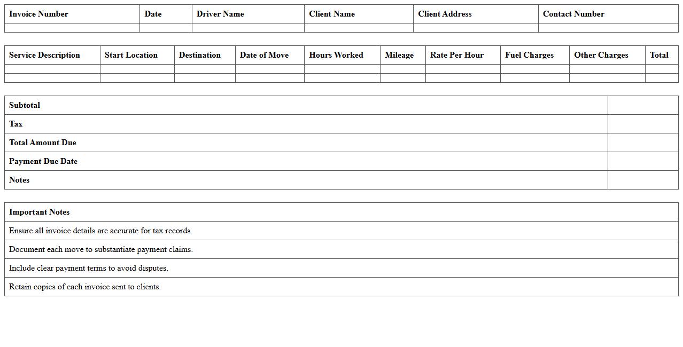Screen dimensions: 683x347
Task: Click the Destination column header
Action: (199, 55)
